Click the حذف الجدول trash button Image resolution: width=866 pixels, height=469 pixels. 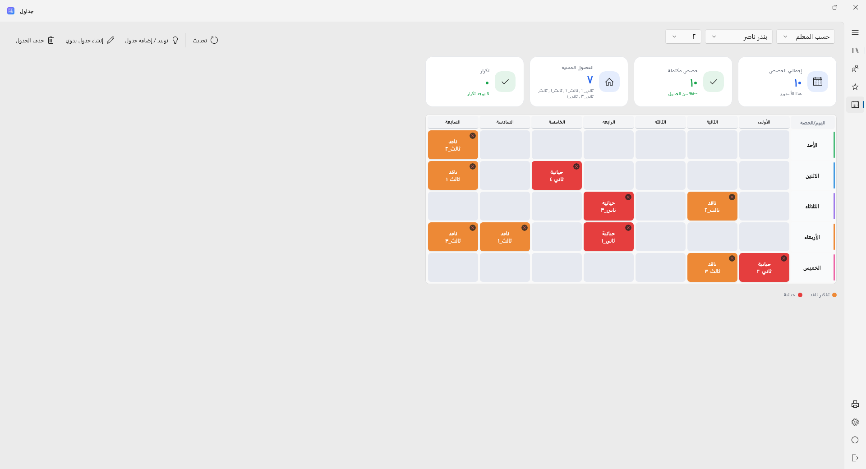click(35, 40)
